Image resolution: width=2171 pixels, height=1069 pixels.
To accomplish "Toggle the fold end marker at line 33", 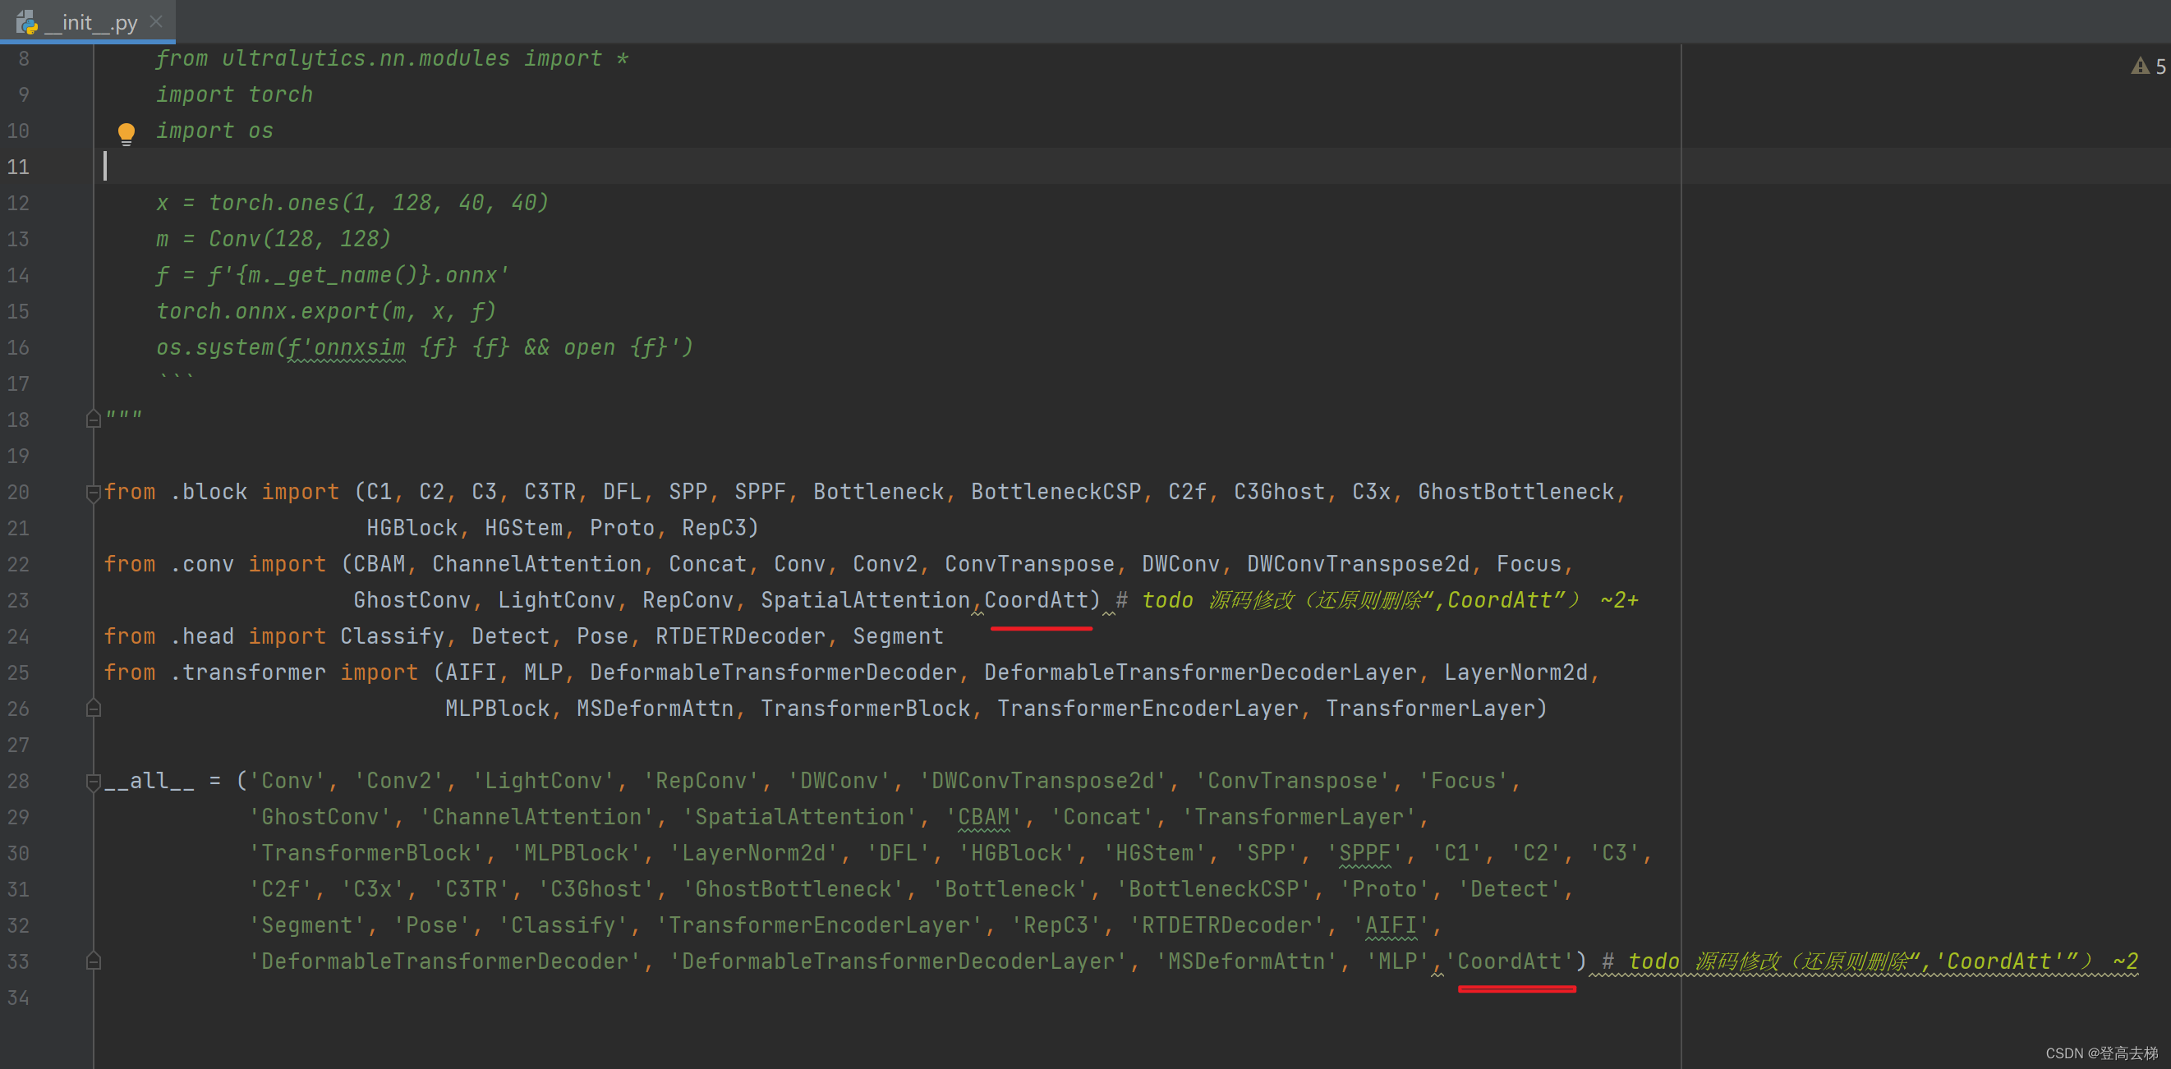I will [94, 961].
